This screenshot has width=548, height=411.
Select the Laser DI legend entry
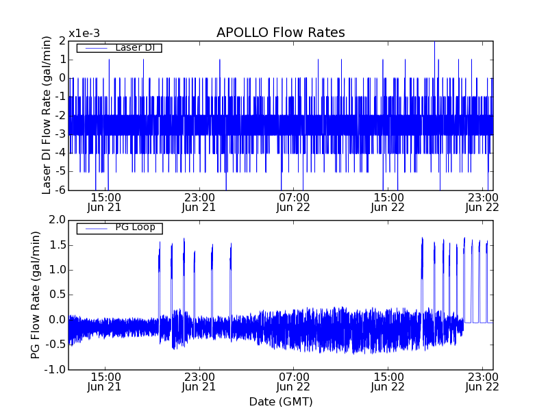pos(134,47)
